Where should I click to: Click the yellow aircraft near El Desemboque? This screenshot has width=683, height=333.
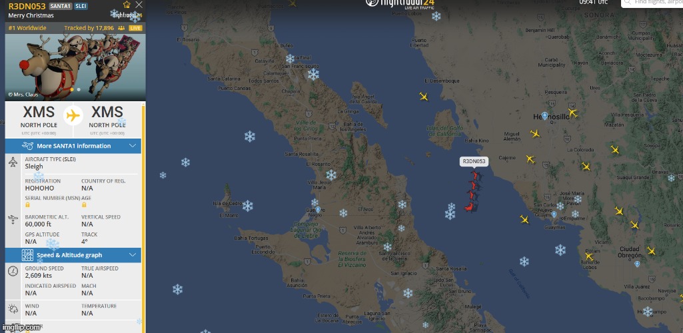point(423,96)
